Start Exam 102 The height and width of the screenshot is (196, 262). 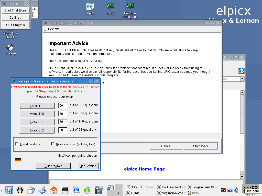[x=37, y=114]
